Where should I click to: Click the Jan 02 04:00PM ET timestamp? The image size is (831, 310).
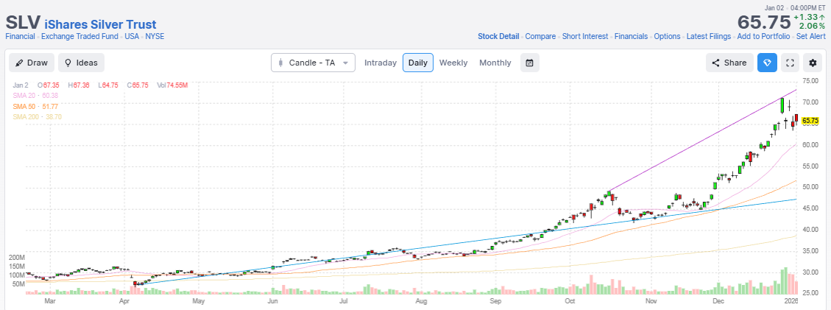(x=795, y=8)
